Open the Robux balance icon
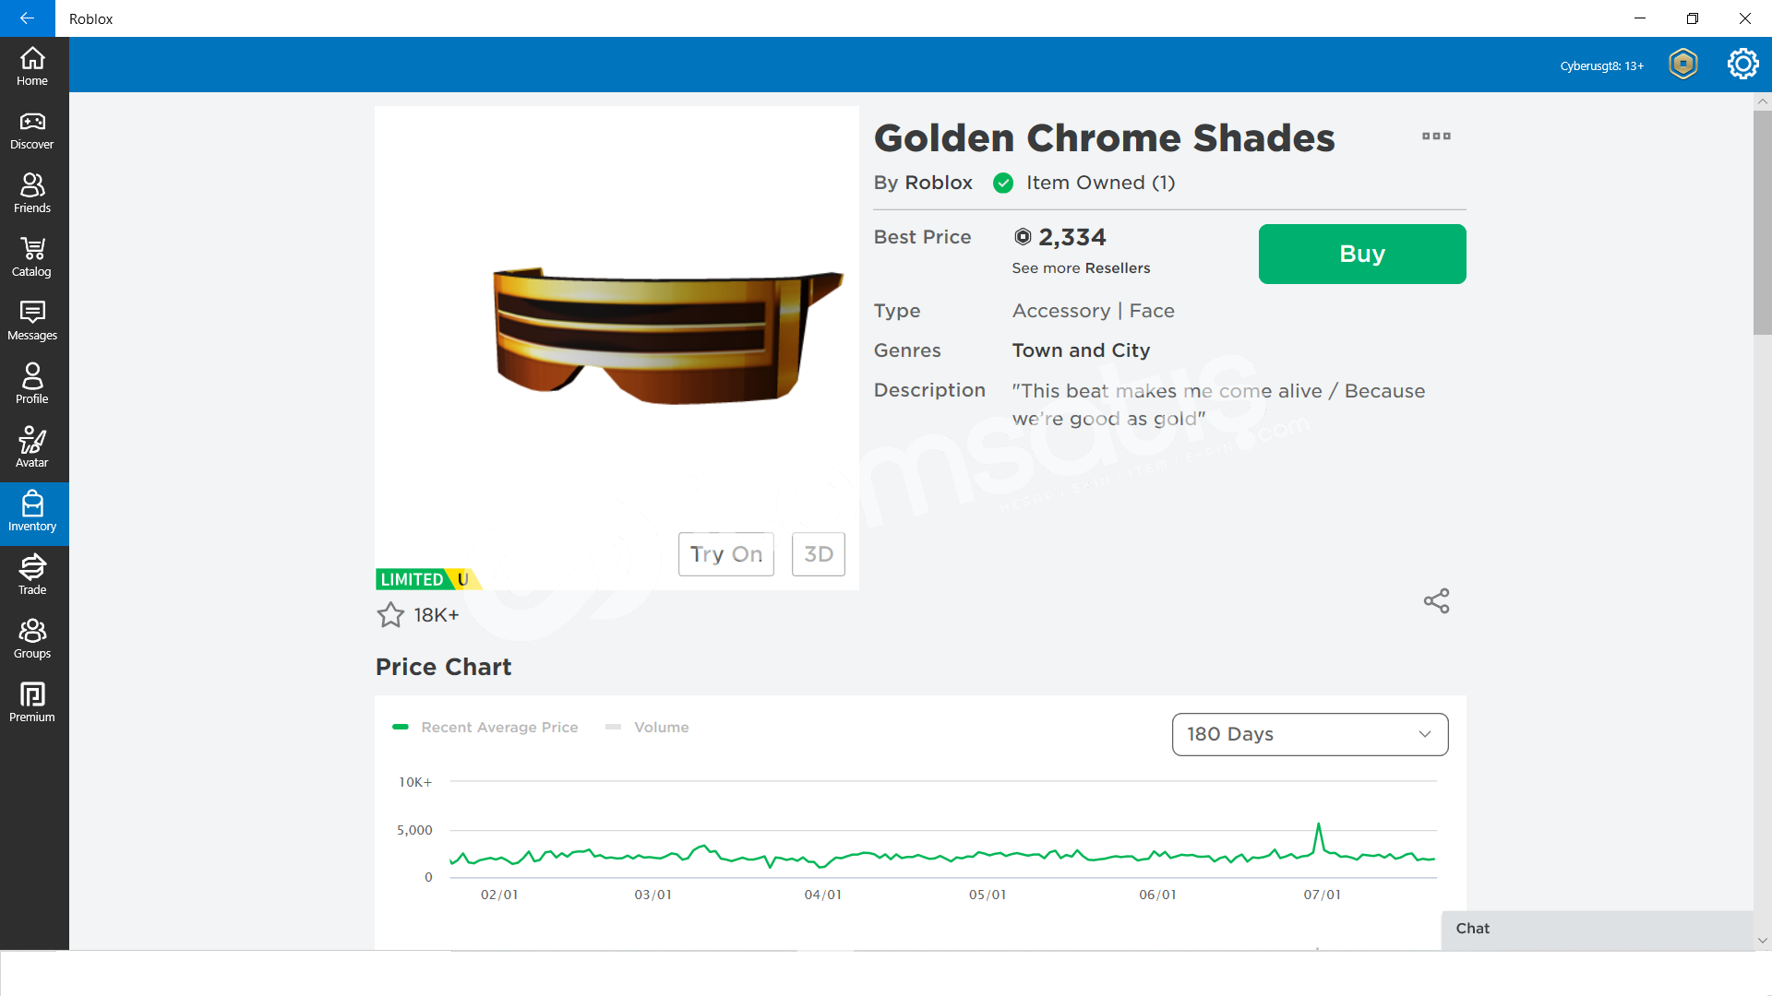 pyautogui.click(x=1683, y=65)
